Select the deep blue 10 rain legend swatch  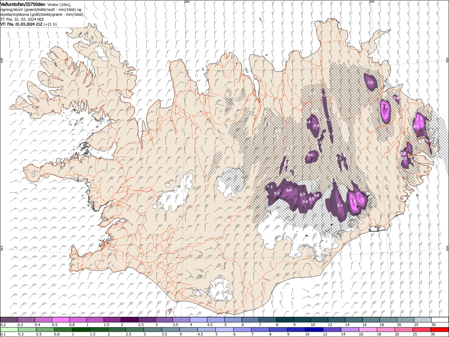point(314,330)
